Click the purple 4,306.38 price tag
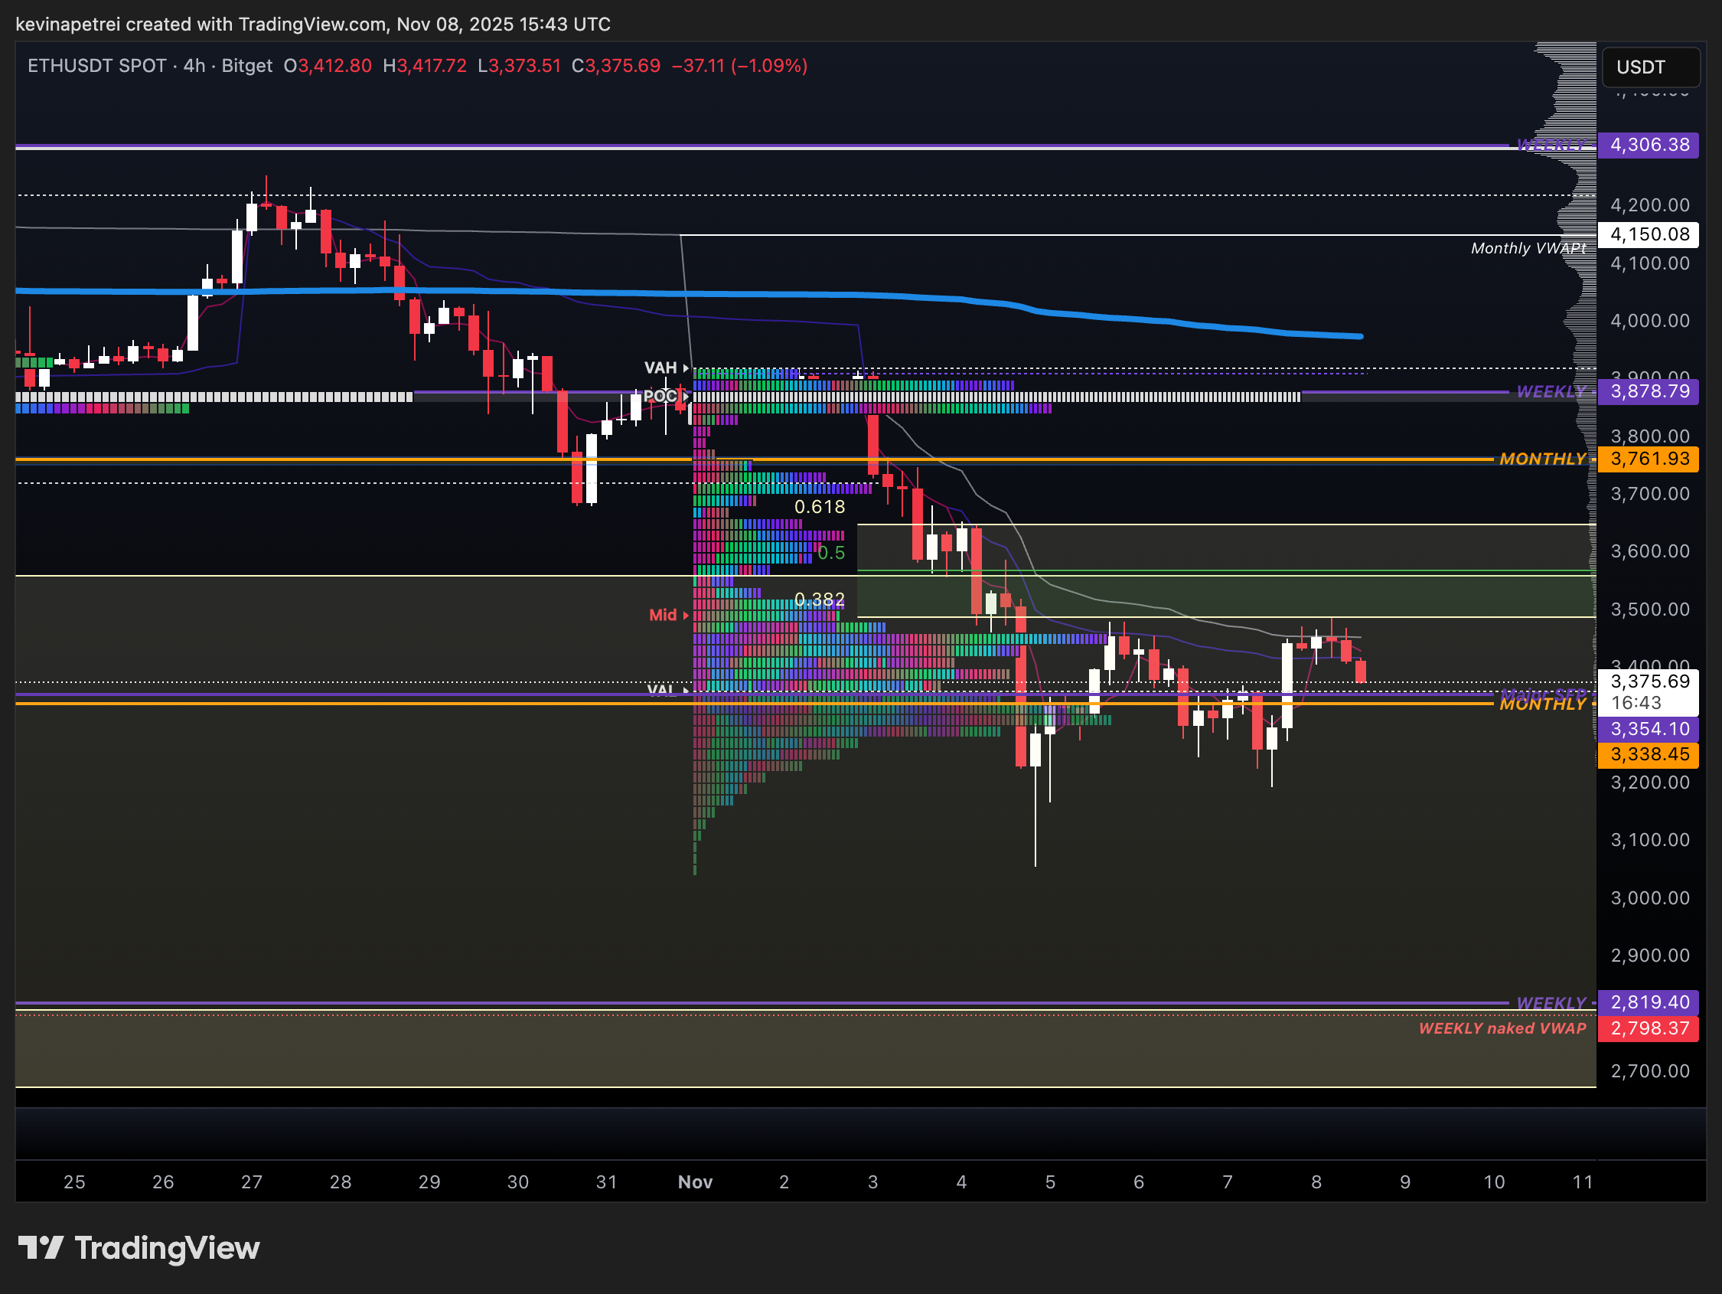1722x1294 pixels. (x=1648, y=145)
